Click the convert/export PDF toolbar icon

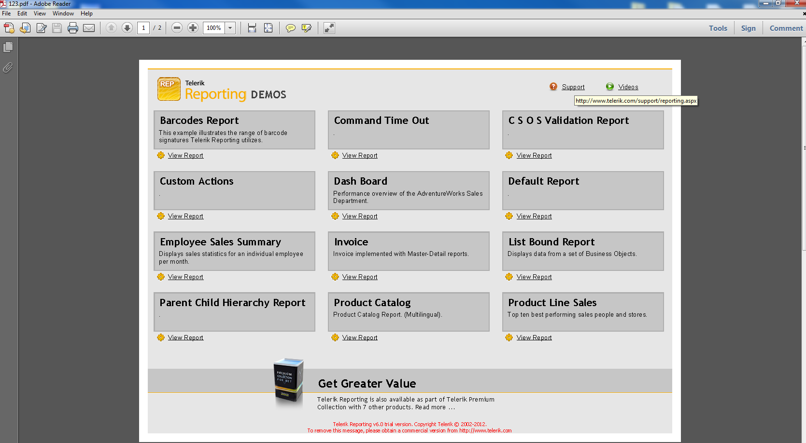pyautogui.click(x=25, y=28)
